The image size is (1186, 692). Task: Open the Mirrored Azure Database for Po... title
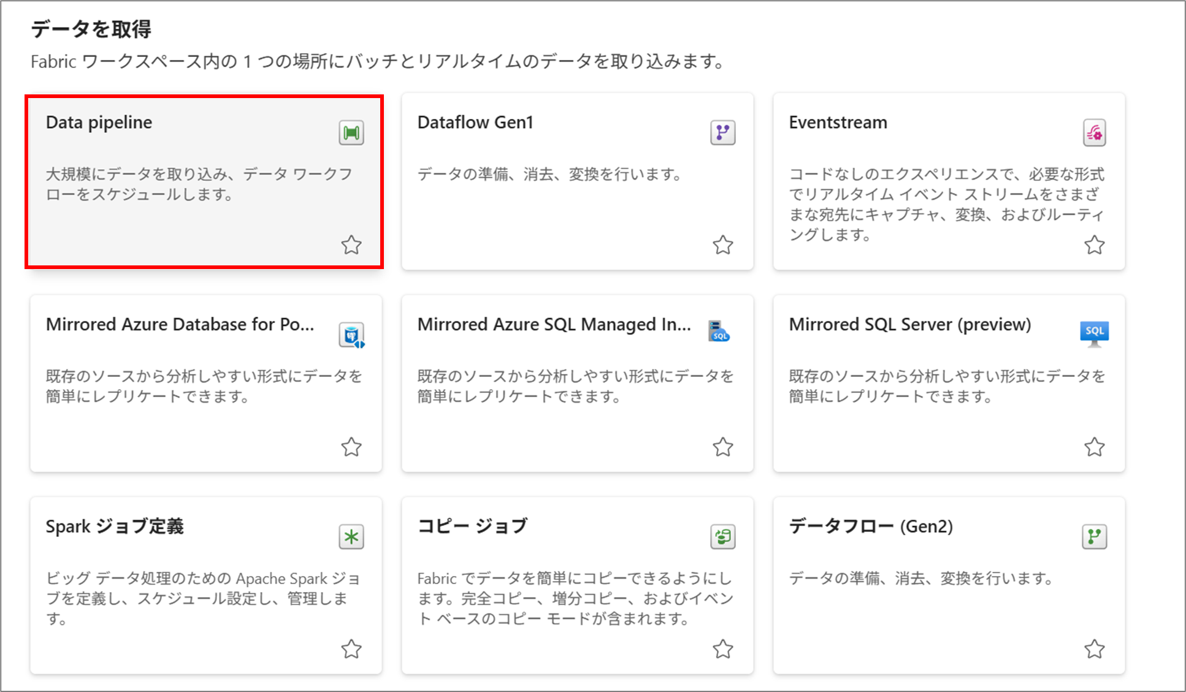[x=180, y=324]
